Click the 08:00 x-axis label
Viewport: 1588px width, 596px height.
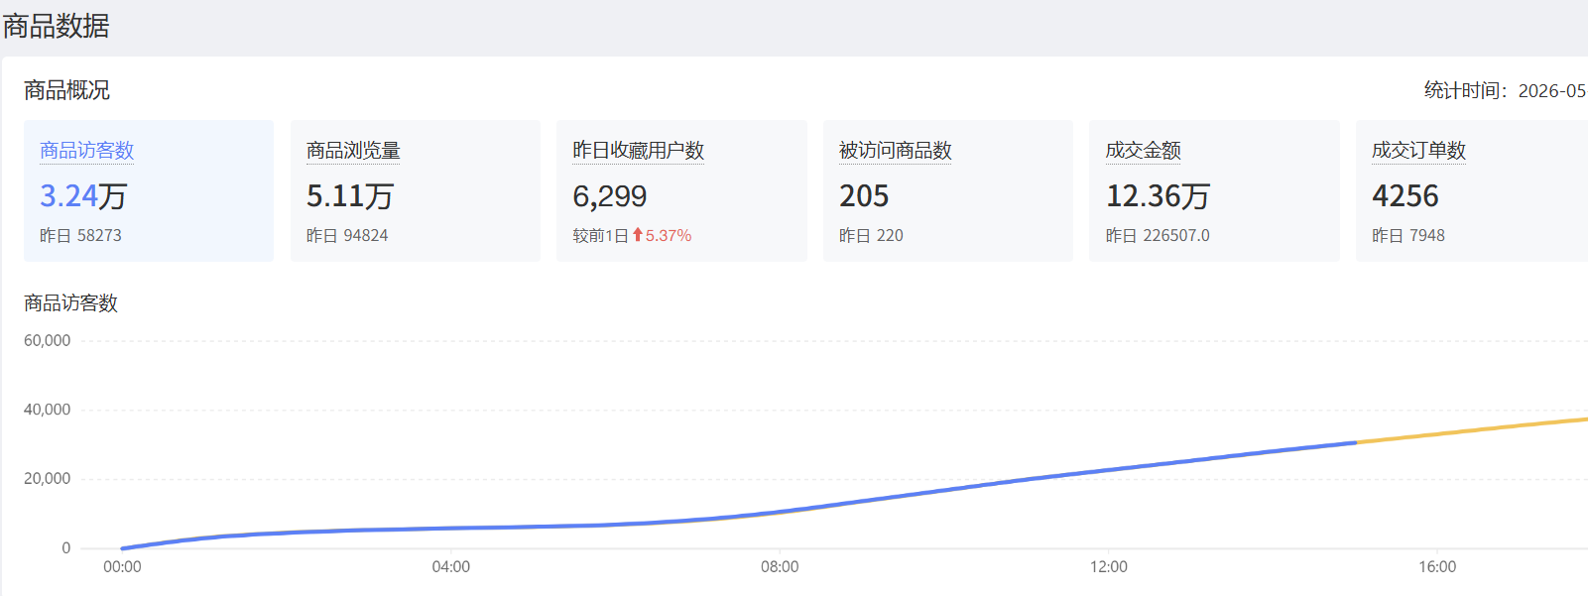click(780, 567)
